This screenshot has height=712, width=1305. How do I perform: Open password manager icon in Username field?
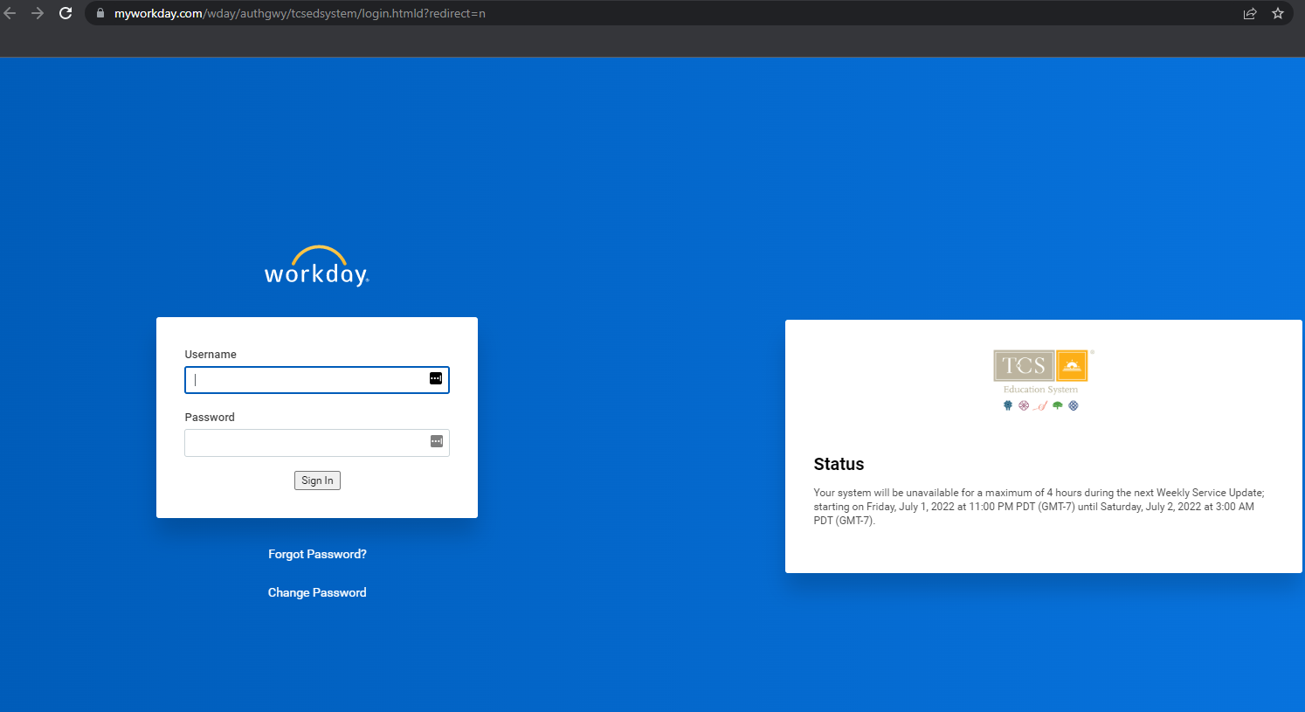coord(436,378)
